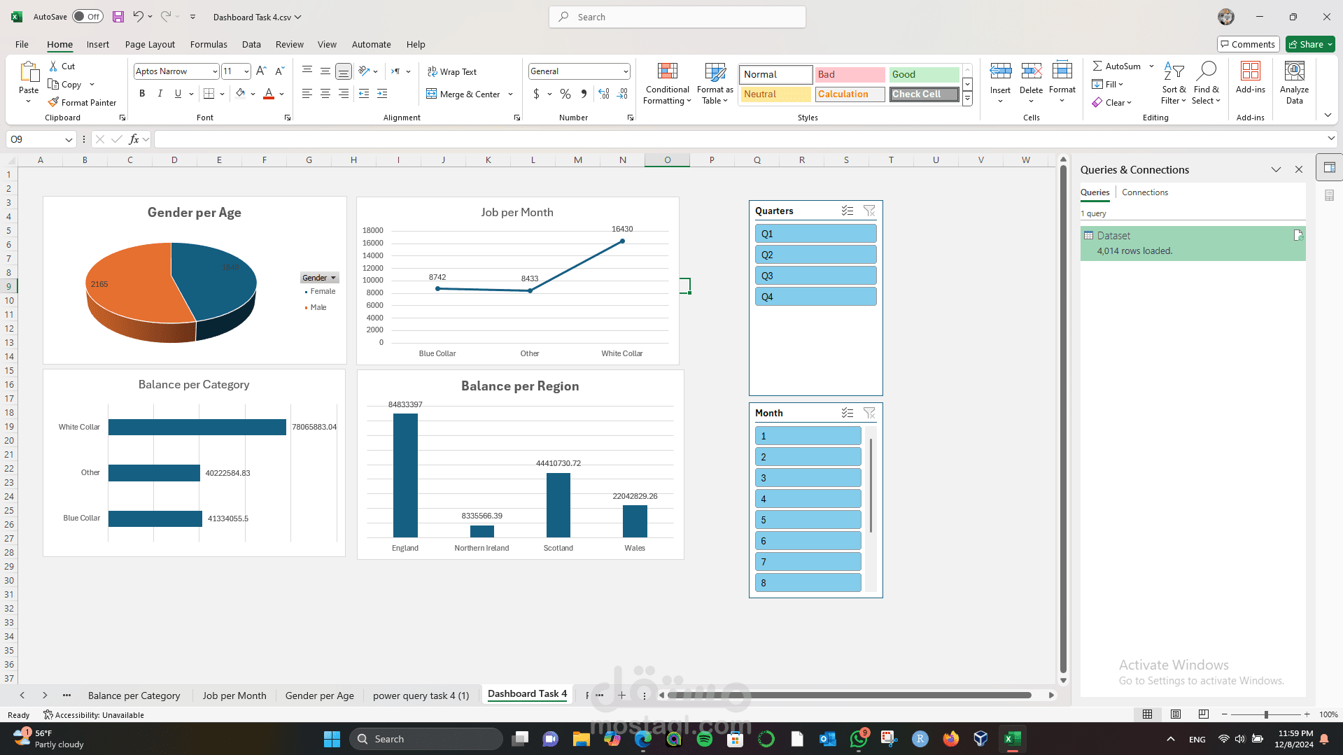Toggle Q1 in Quarters slicer
The width and height of the screenshot is (1343, 755).
816,234
